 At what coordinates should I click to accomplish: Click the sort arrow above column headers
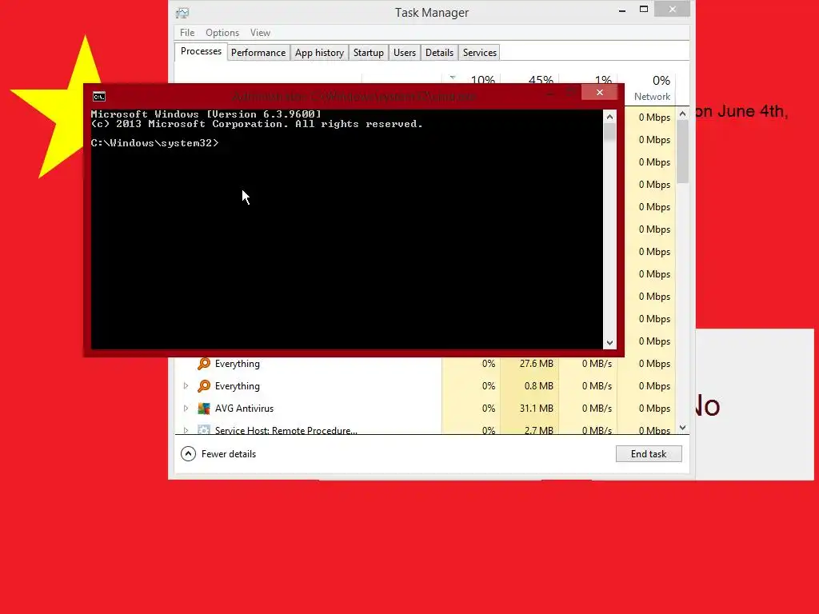(x=453, y=78)
